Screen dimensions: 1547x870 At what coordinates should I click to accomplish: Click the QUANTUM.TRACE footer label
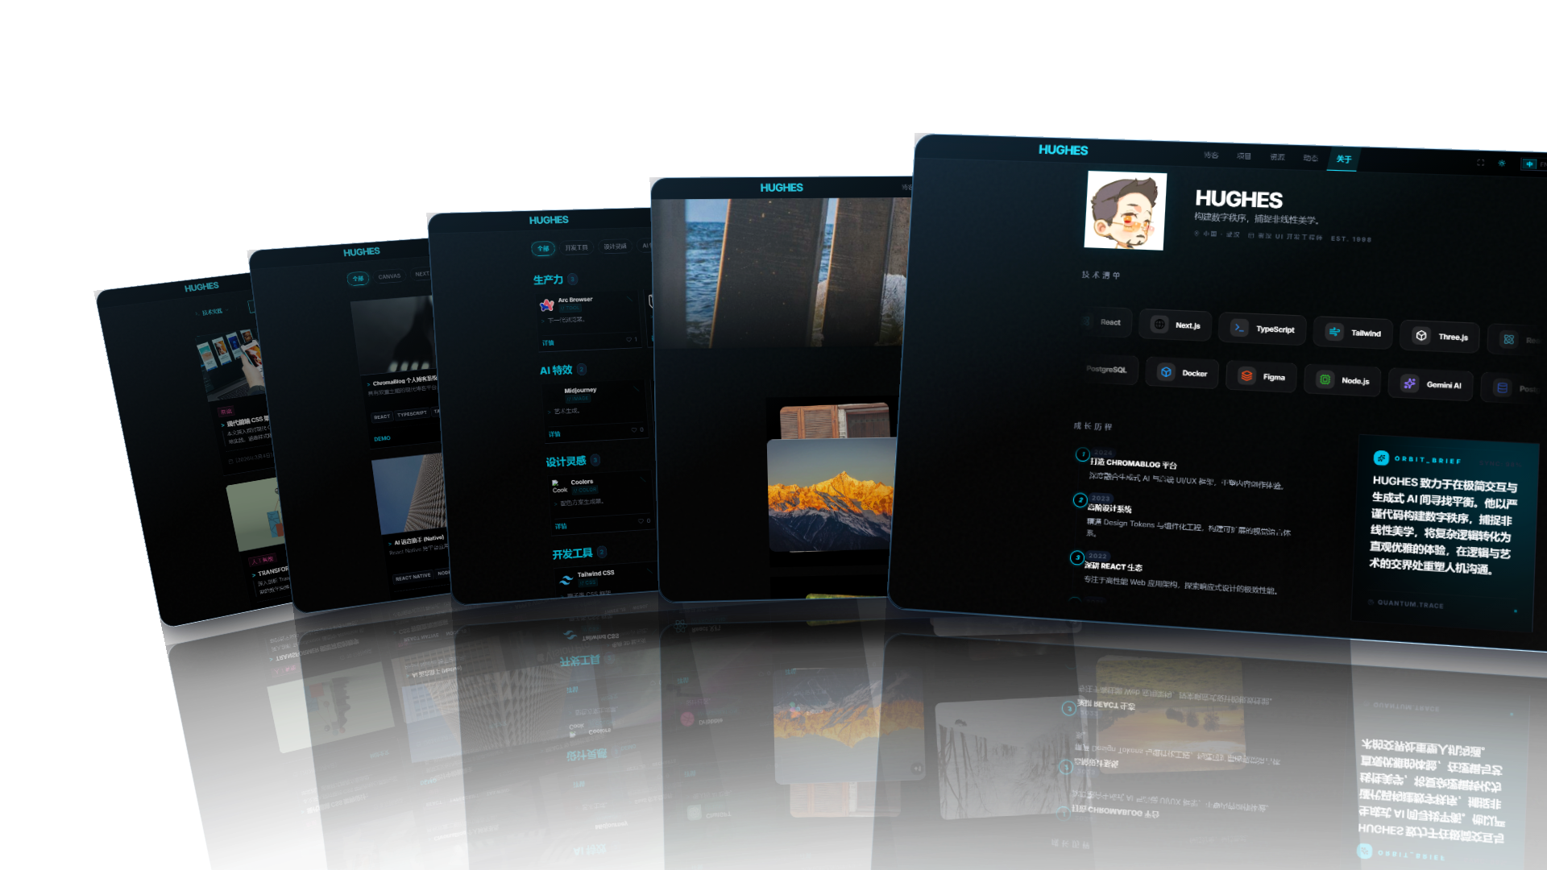pos(1410,603)
